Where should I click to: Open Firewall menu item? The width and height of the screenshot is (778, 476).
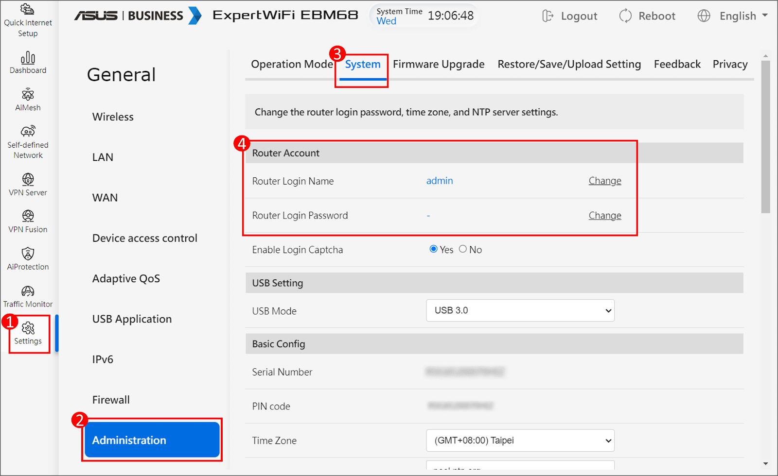tap(111, 400)
